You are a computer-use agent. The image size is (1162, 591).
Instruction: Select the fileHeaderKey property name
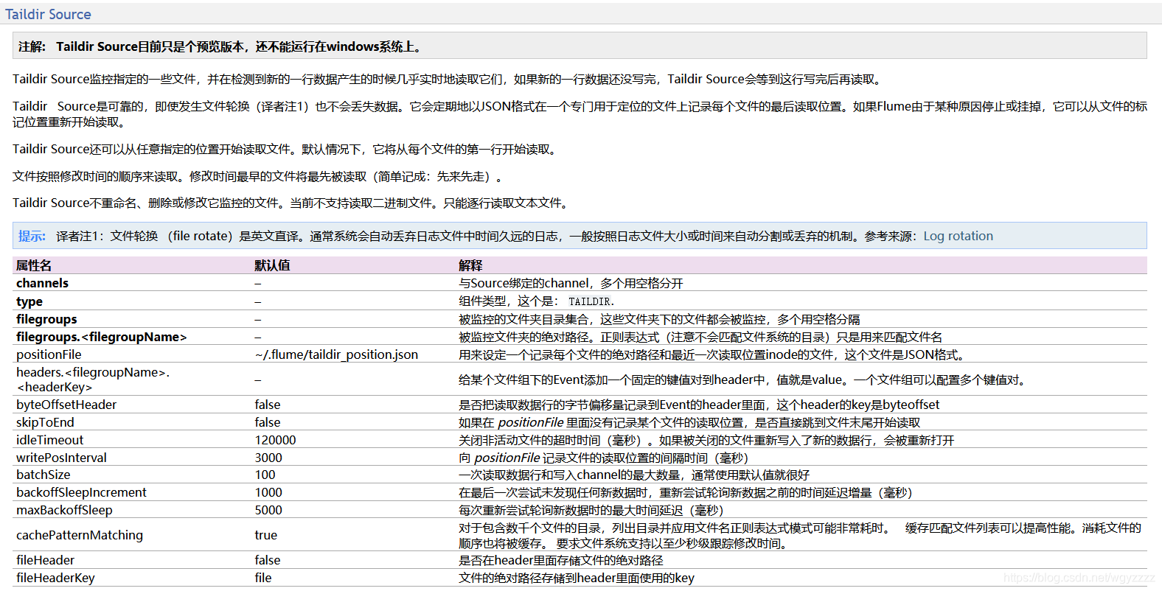click(55, 578)
